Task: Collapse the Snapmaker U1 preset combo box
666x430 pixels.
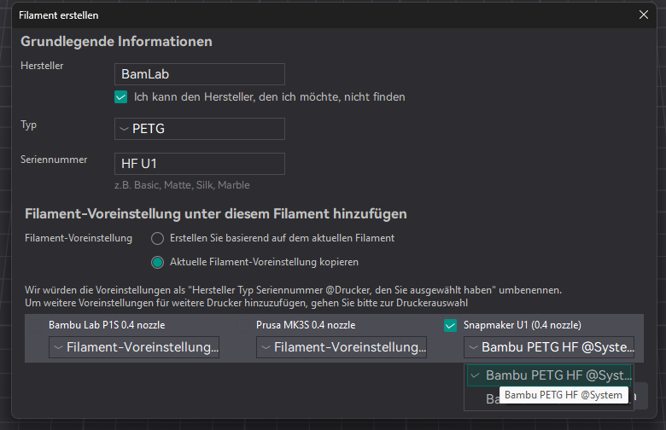Action: [549, 347]
